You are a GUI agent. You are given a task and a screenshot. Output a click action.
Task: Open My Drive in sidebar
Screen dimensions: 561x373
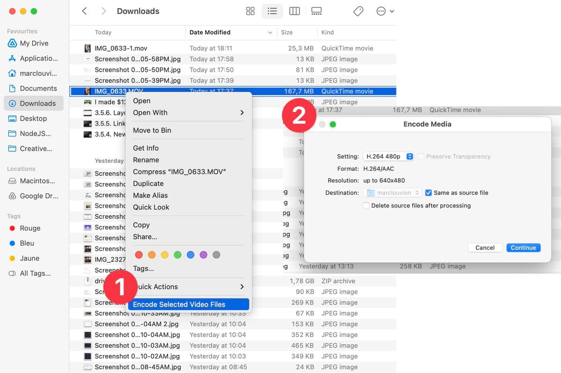34,43
